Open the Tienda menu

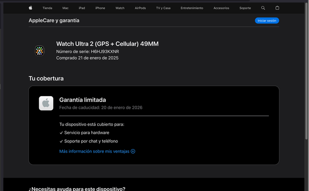(47, 8)
